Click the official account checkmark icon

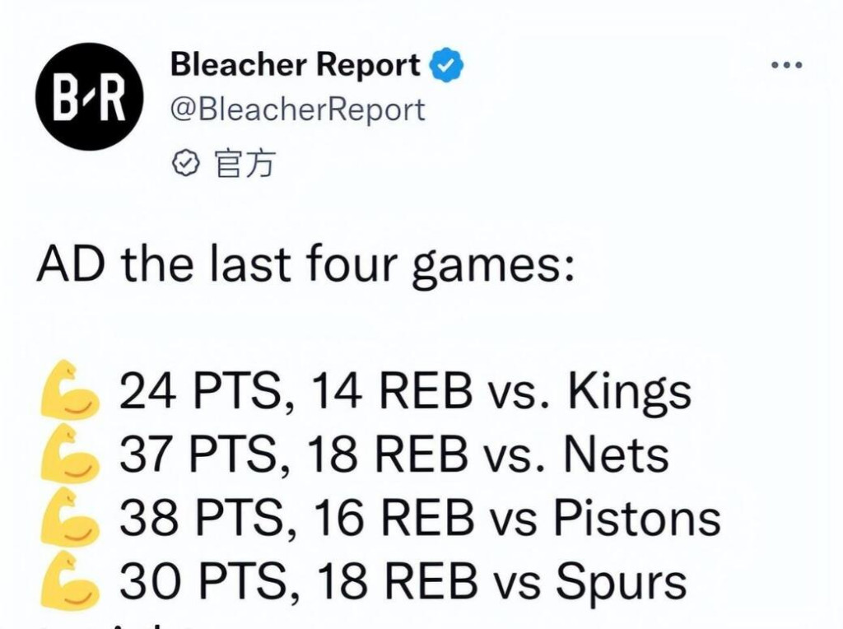pyautogui.click(x=185, y=164)
